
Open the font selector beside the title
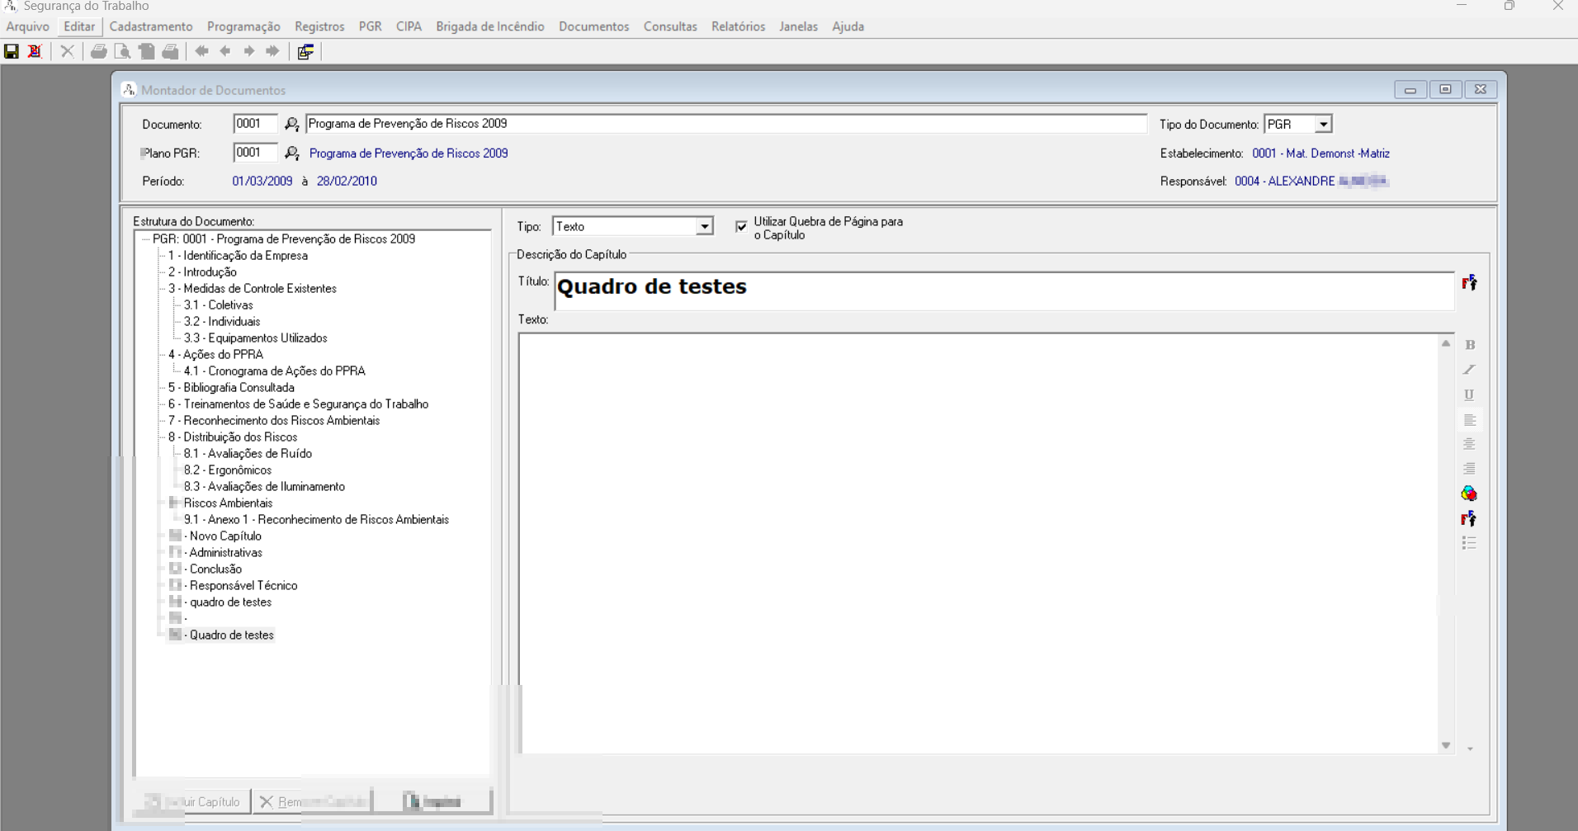pyautogui.click(x=1472, y=283)
